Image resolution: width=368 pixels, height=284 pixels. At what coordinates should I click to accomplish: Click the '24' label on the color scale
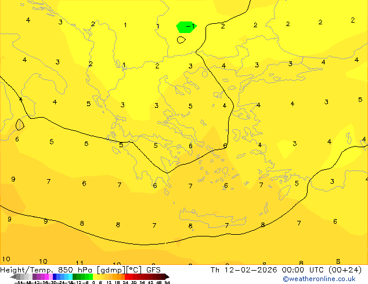[125, 282]
